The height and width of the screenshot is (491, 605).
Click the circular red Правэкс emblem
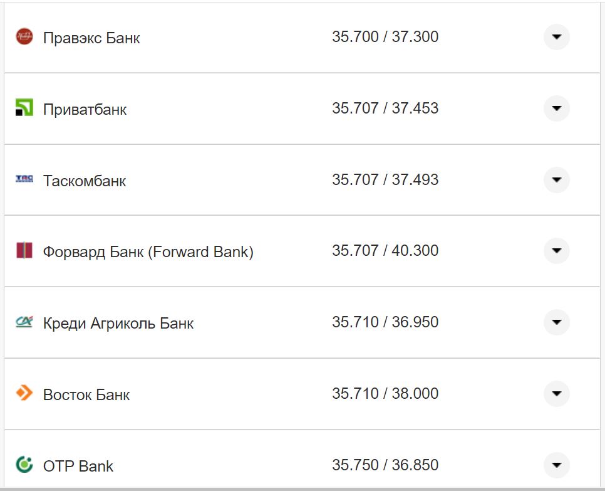pyautogui.click(x=24, y=37)
